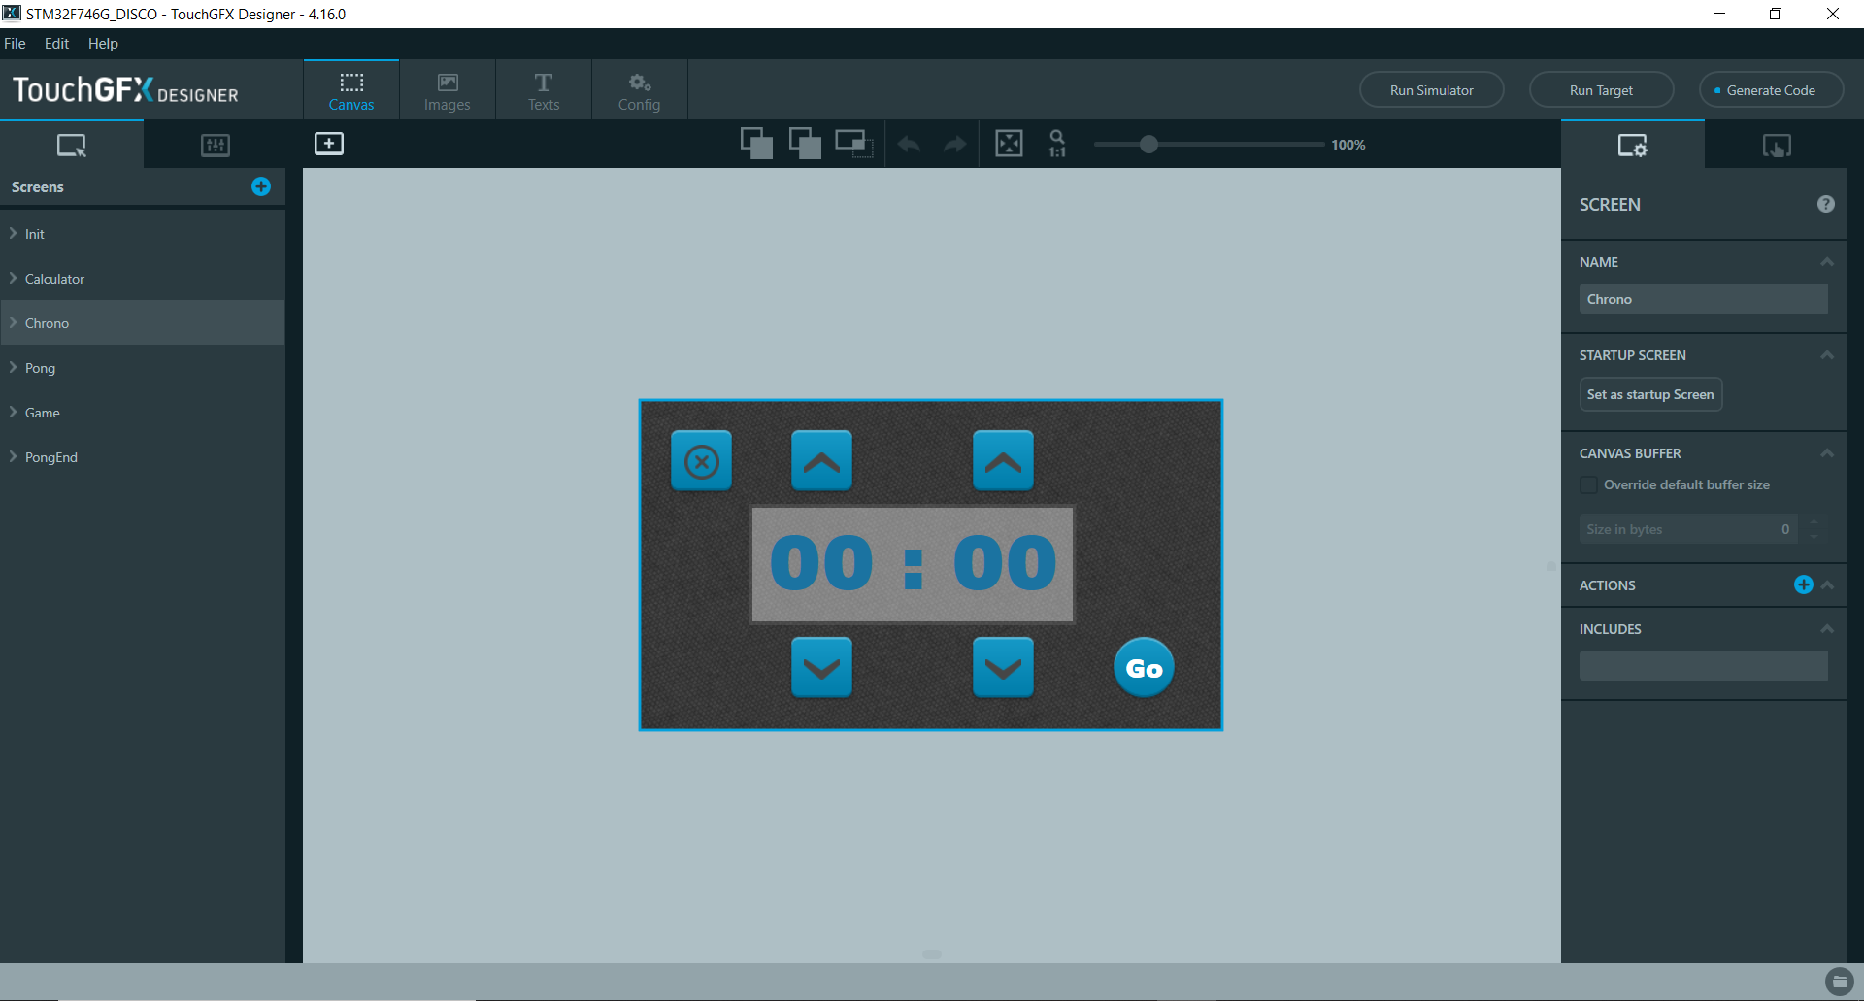Click the undo arrow icon

[x=909, y=145]
